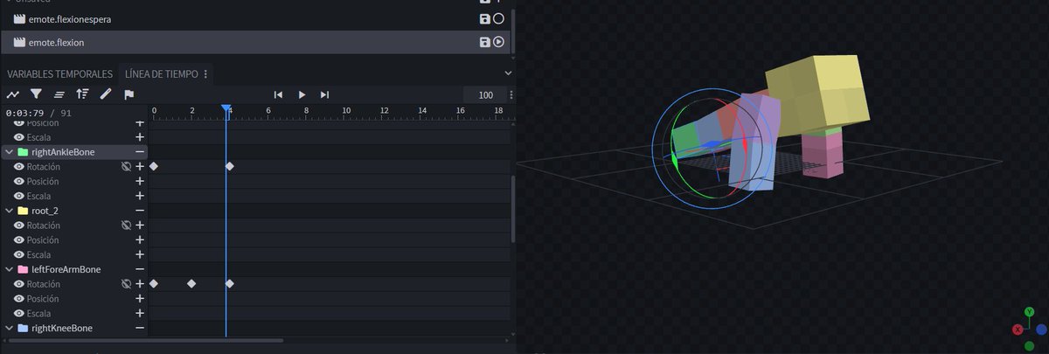Screen dimensions: 1049x354
Task: Save the emote.flexion animation
Action: pyautogui.click(x=485, y=42)
